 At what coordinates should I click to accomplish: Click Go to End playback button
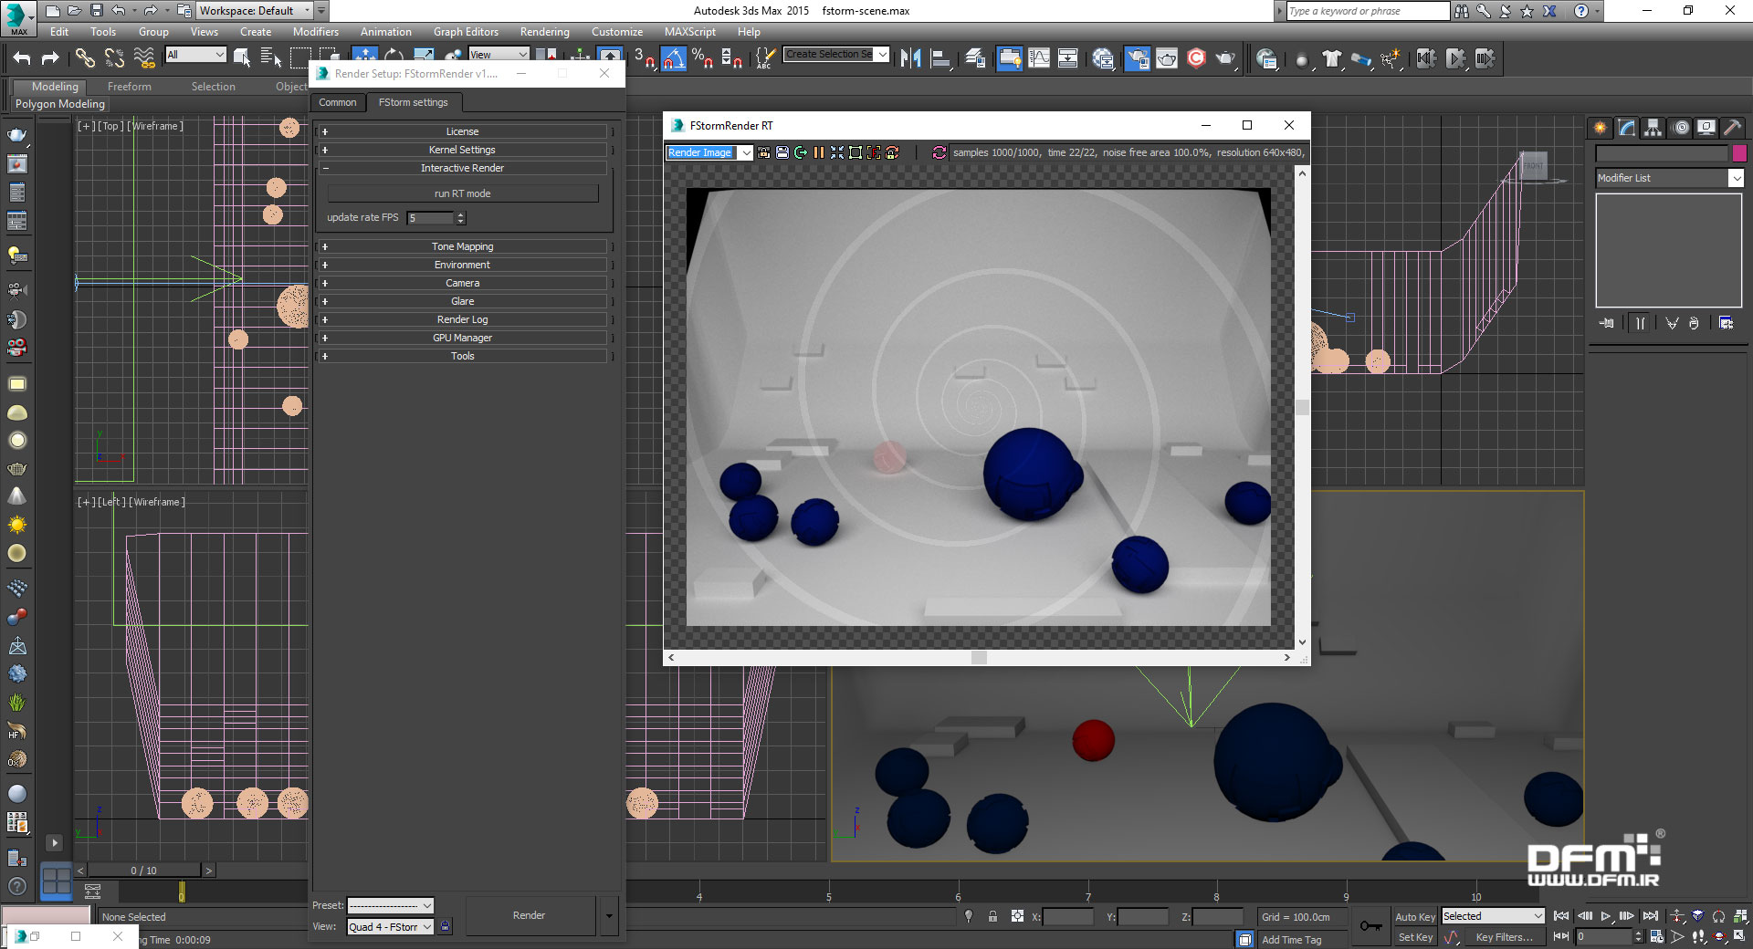pos(1650,916)
